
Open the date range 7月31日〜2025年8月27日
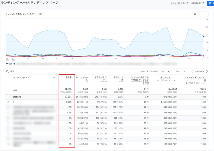click(x=193, y=3)
